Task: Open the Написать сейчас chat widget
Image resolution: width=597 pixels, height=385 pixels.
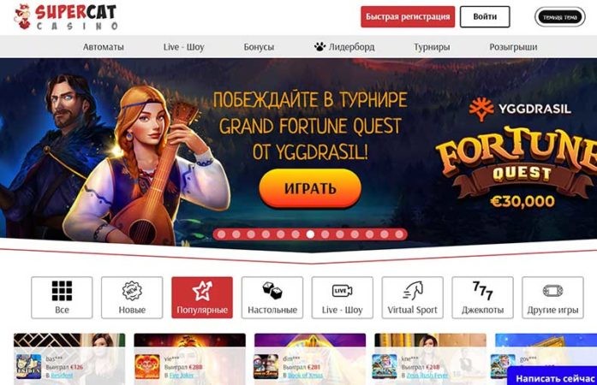Action: (x=554, y=378)
